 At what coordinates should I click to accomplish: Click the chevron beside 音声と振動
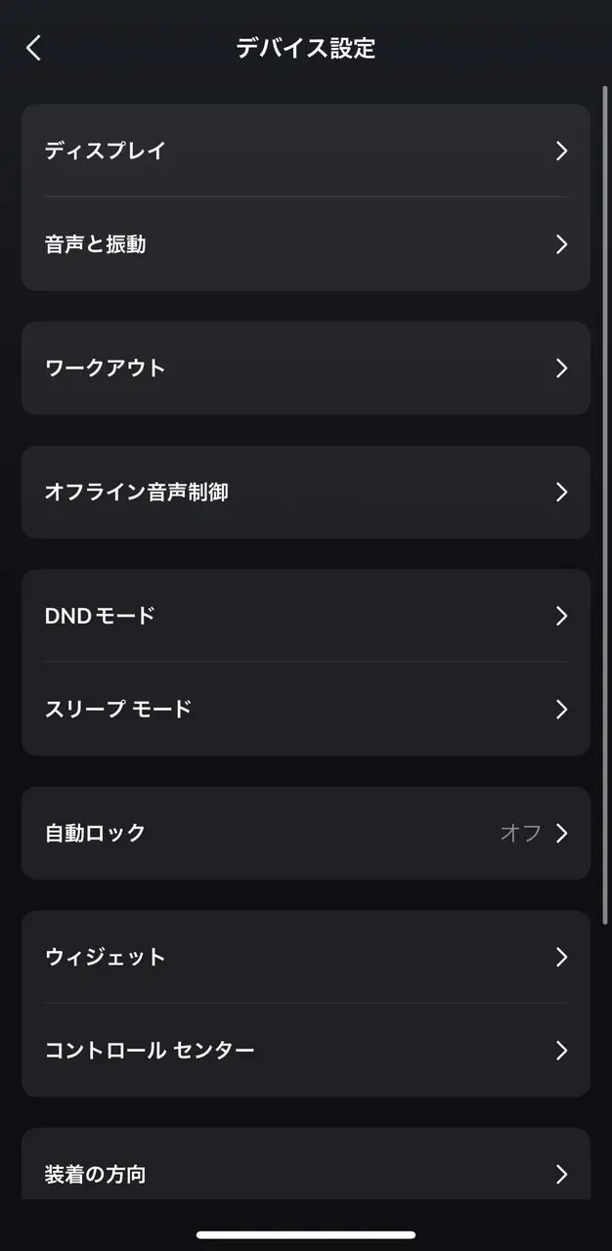[561, 244]
